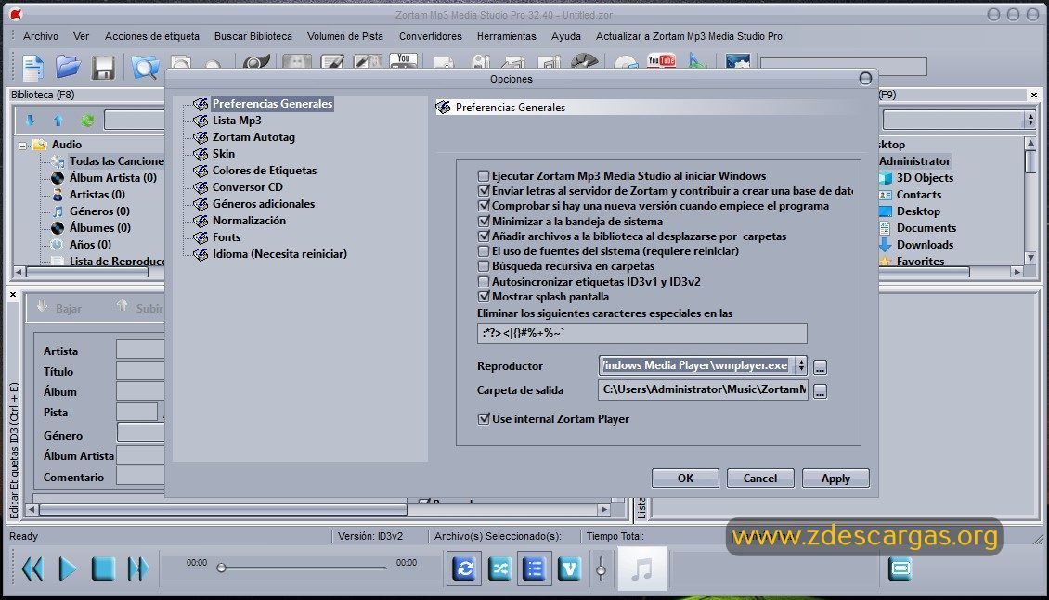Uncheck Minimizar a la bandeja de sistema
1049x600 pixels.
click(483, 221)
